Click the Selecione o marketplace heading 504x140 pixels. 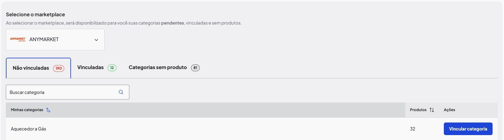pos(35,14)
